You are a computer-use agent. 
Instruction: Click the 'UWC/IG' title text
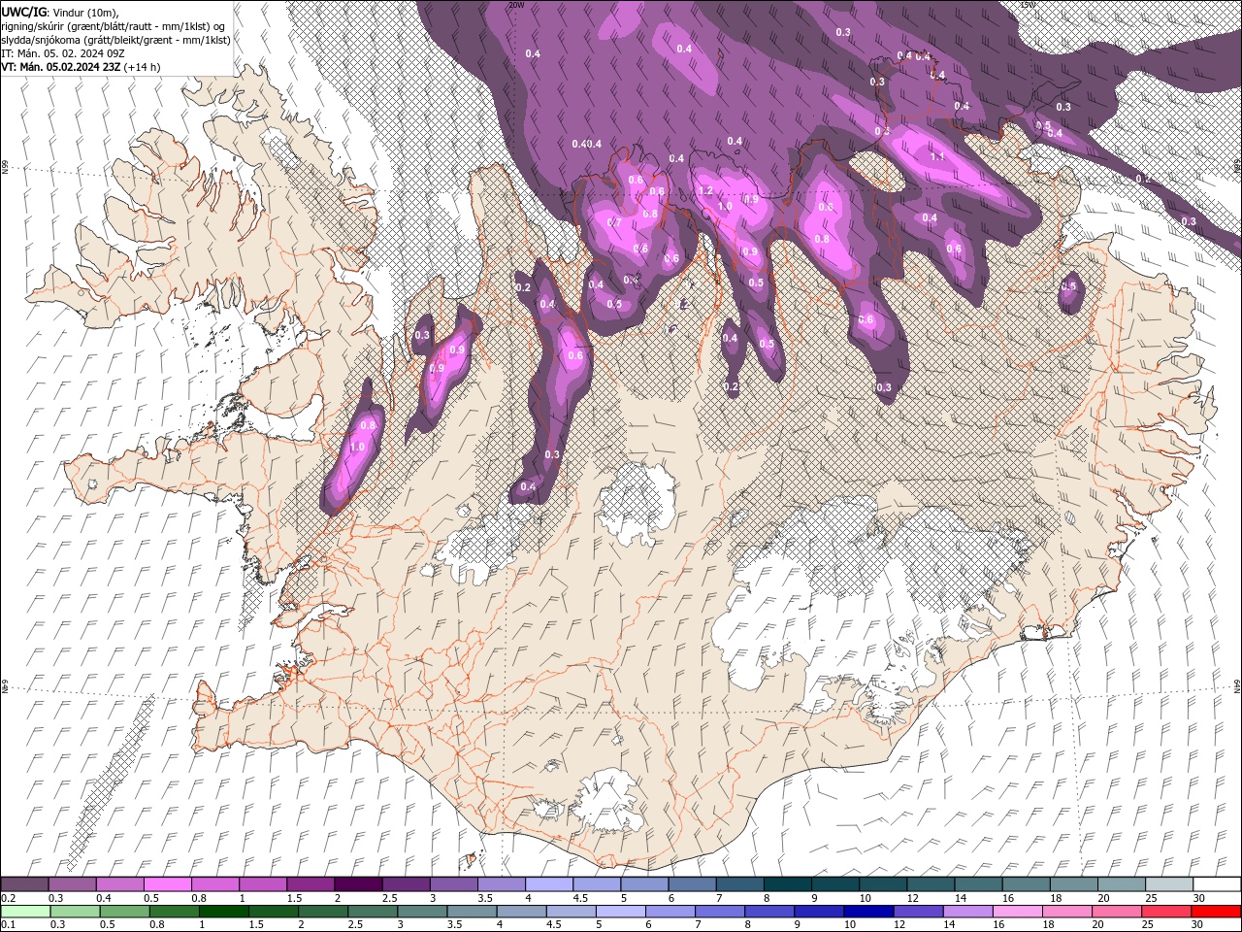[24, 11]
